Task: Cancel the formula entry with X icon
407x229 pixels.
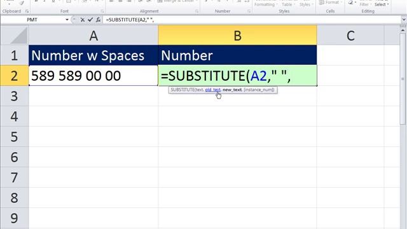Action: [82, 20]
